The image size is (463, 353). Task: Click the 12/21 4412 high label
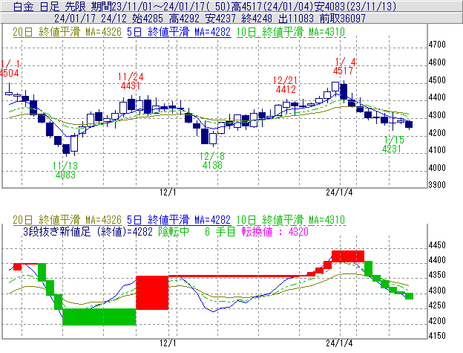pos(286,85)
